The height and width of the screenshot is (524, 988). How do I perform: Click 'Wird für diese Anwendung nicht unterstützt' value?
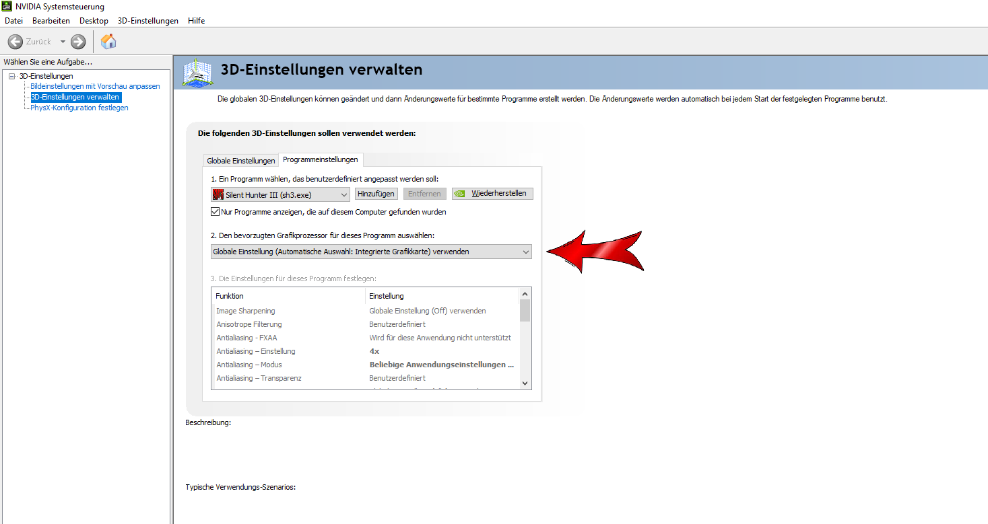(440, 338)
